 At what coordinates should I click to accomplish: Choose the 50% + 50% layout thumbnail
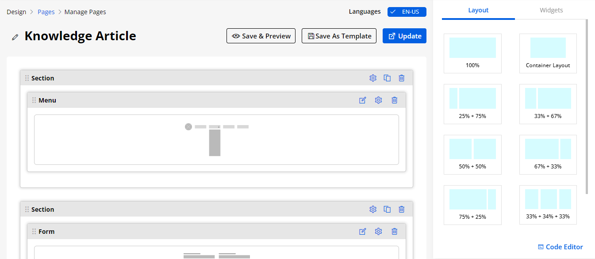(472, 154)
